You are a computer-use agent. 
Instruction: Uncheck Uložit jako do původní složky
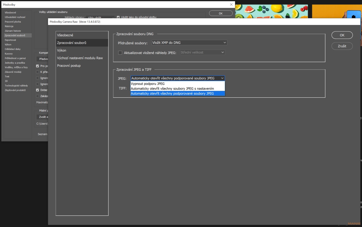click(118, 17)
